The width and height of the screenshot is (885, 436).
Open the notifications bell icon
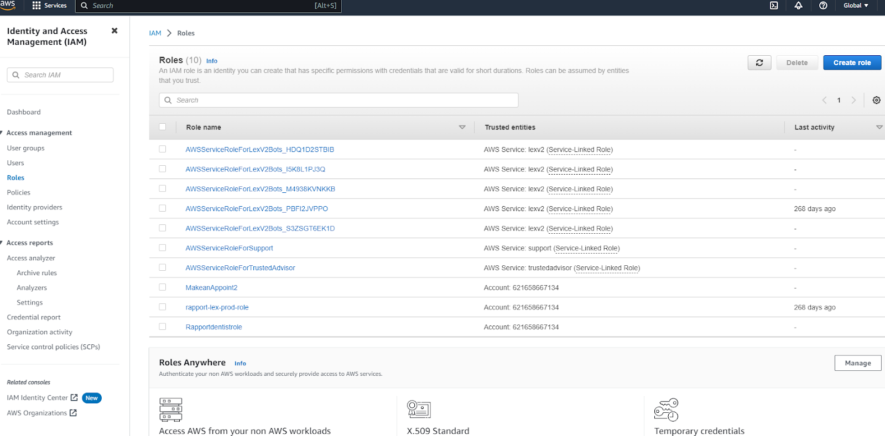coord(798,6)
